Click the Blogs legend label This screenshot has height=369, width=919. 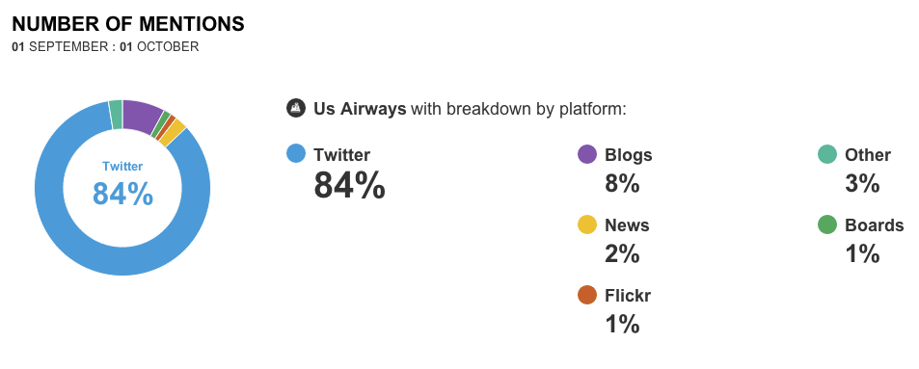(x=629, y=154)
